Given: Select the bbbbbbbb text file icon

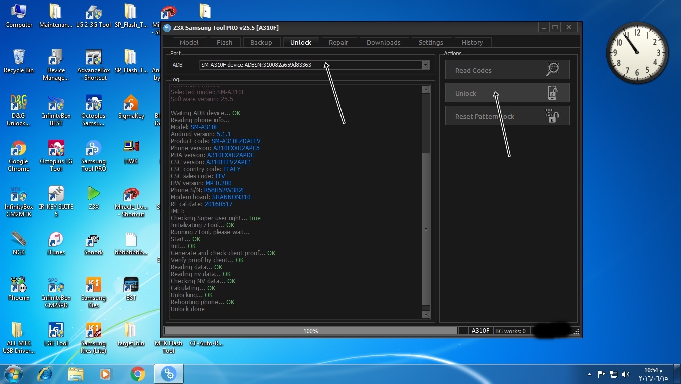Looking at the screenshot, I should point(131,243).
